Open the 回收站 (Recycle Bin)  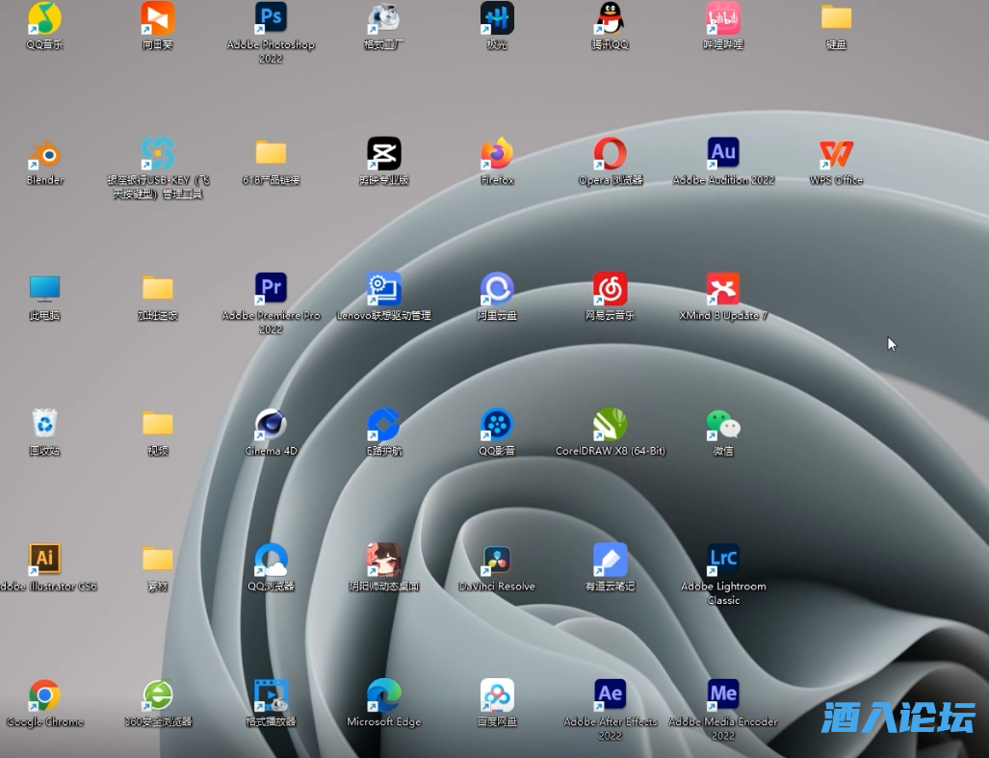pyautogui.click(x=43, y=424)
